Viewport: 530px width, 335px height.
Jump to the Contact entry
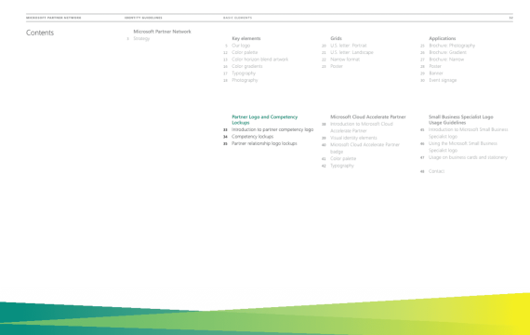pyautogui.click(x=436, y=171)
